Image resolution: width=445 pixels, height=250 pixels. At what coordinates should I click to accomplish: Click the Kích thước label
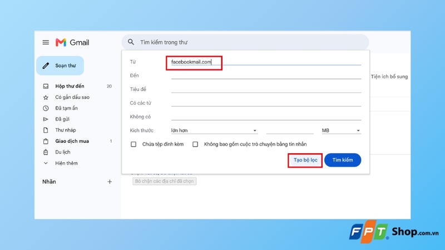click(x=142, y=131)
